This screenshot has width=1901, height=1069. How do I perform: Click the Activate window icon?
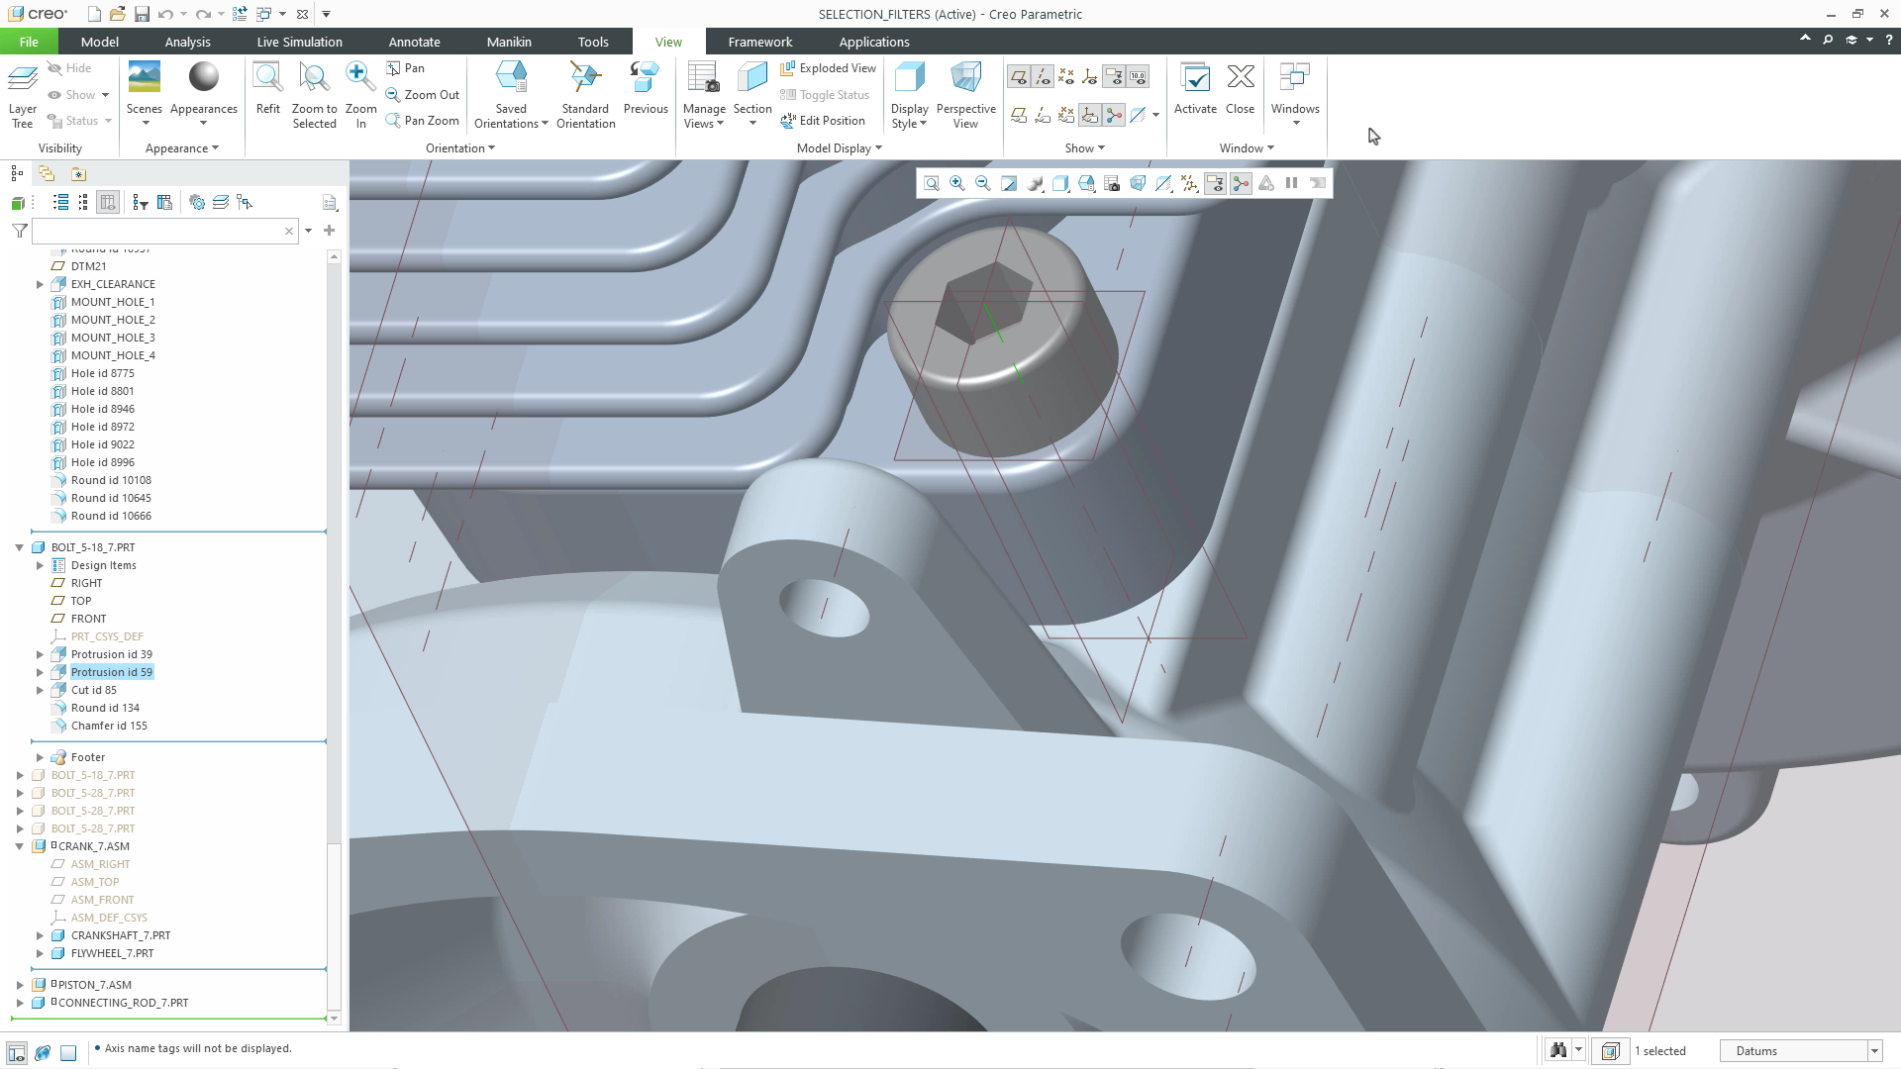click(x=1195, y=89)
